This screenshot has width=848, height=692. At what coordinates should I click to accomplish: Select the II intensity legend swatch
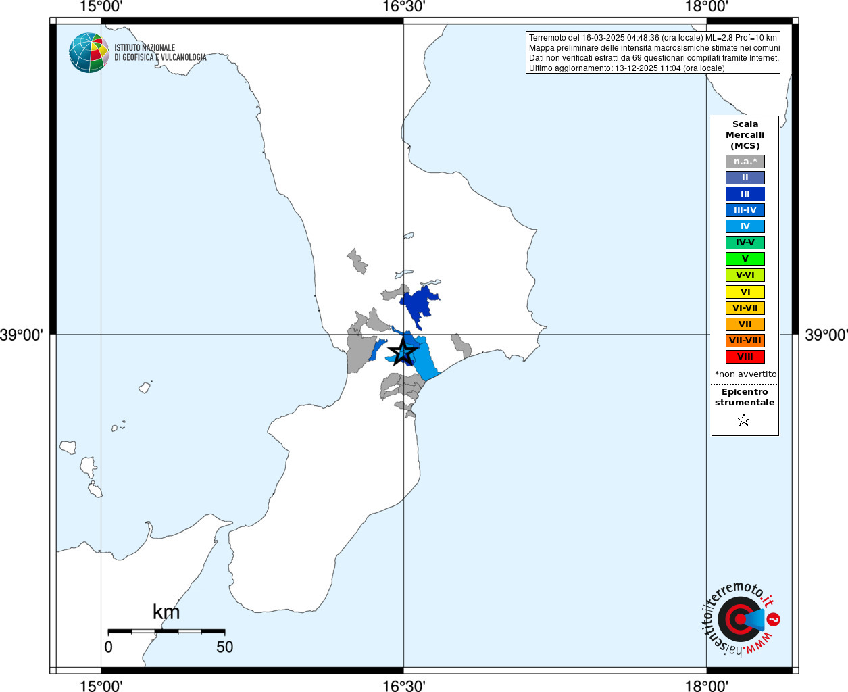pos(745,178)
